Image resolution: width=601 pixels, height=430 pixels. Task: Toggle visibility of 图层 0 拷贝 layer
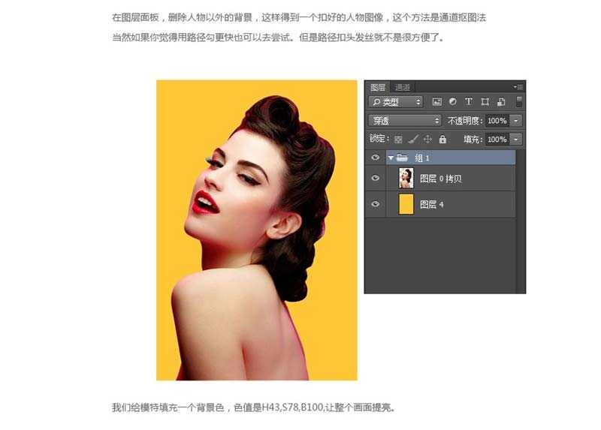point(376,178)
